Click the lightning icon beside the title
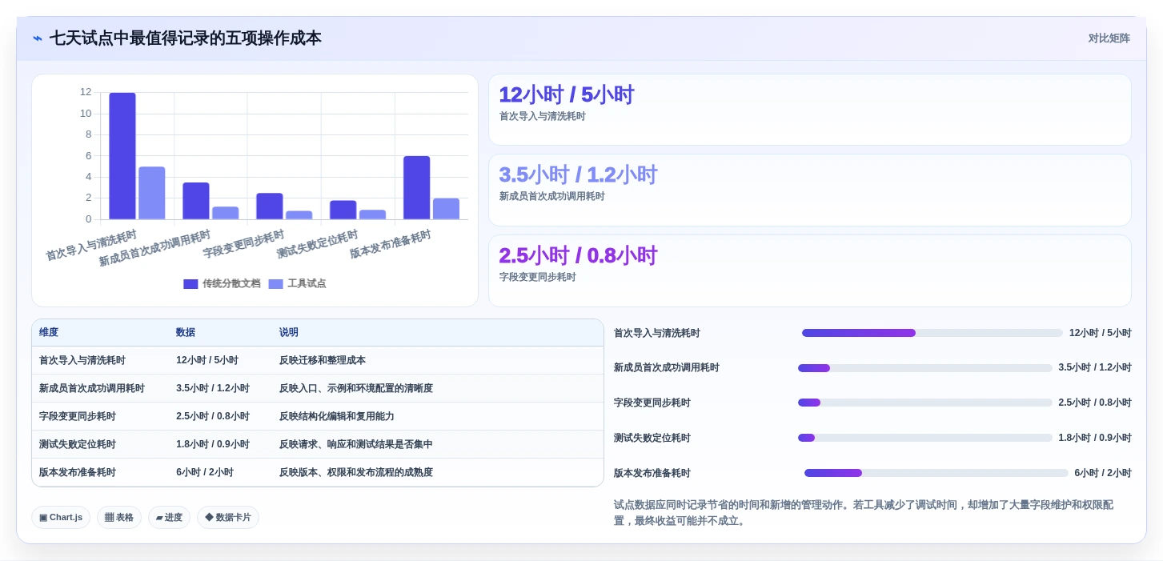This screenshot has height=561, width=1163. [x=38, y=38]
